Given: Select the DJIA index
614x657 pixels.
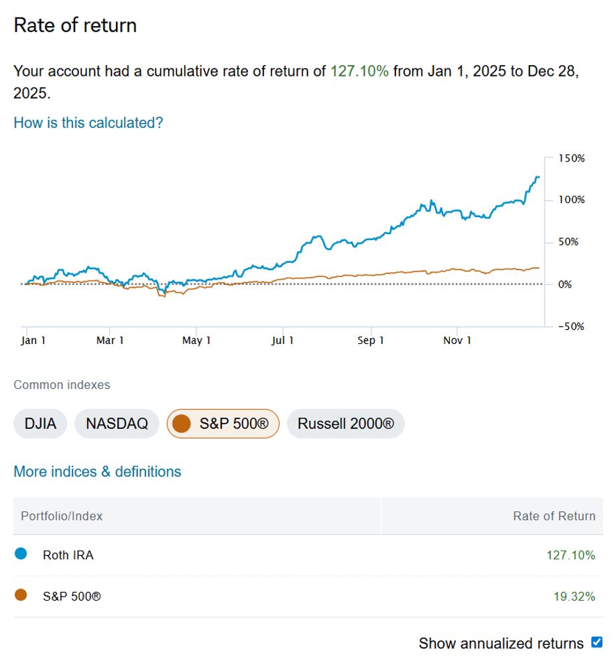Looking at the screenshot, I should click(40, 423).
